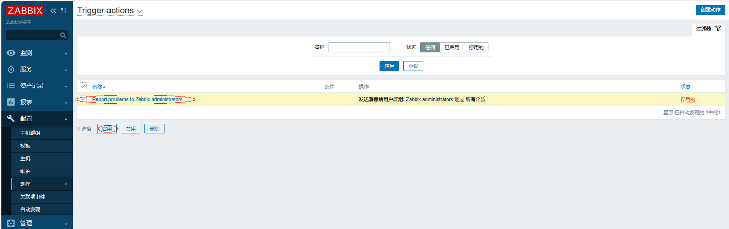Click the chart icon for 报表
The image size is (729, 229).
(x=11, y=102)
